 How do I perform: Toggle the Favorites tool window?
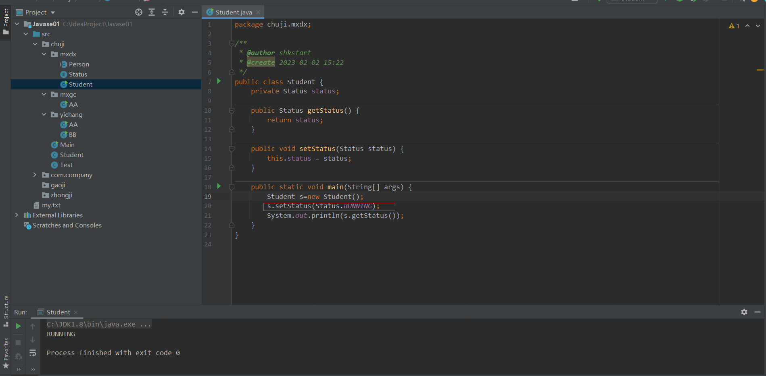[x=6, y=352]
